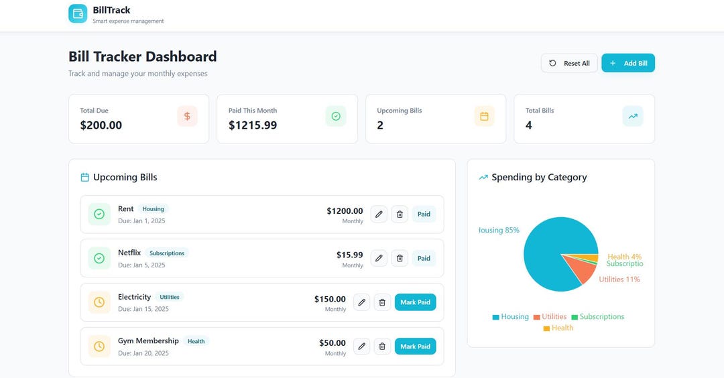The height and width of the screenshot is (378, 724).
Task: Click the dollar sign icon in Total Due card
Action: coord(187,117)
